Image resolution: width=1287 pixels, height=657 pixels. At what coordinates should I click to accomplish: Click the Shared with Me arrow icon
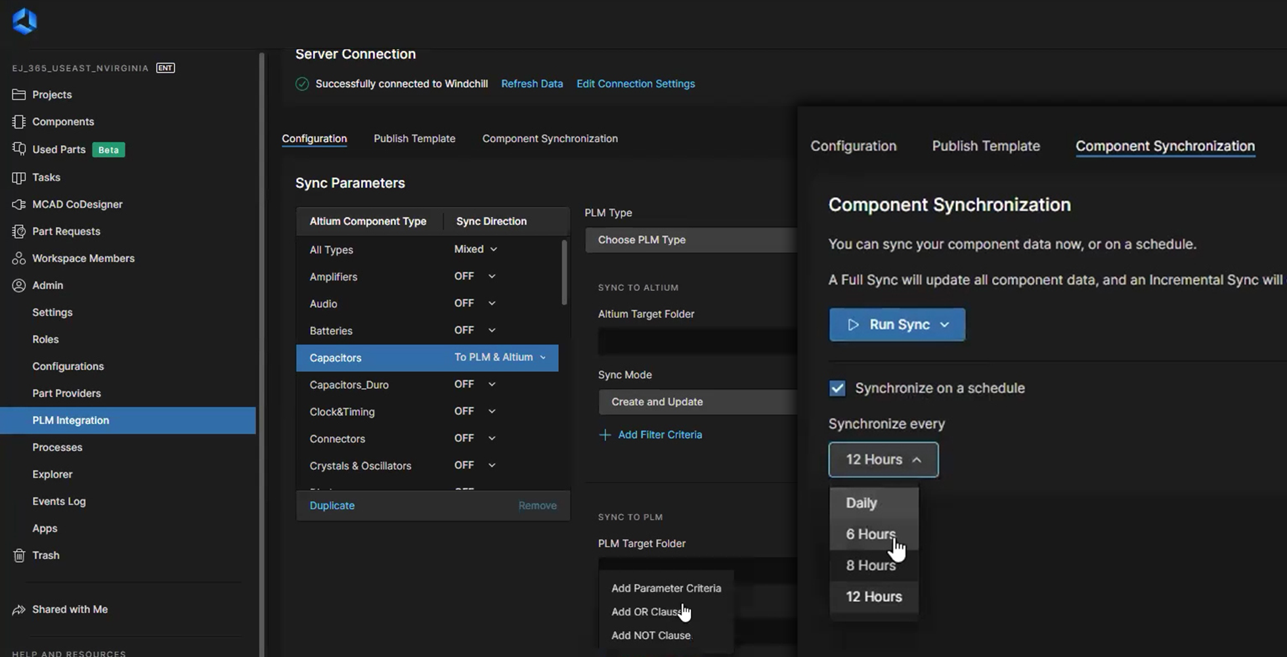pos(19,610)
